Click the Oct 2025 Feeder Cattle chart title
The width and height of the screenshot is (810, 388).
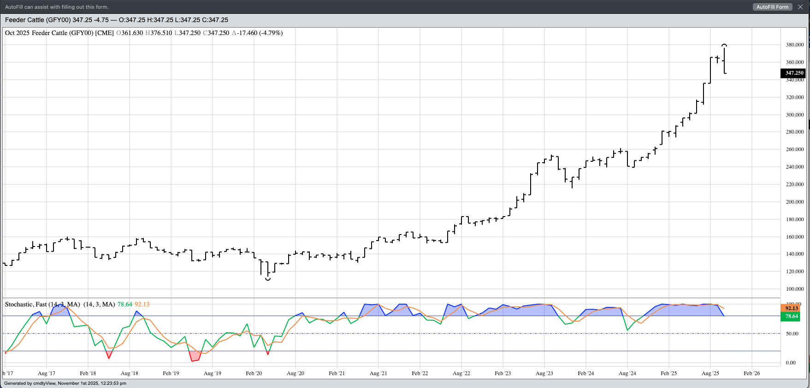pos(59,33)
